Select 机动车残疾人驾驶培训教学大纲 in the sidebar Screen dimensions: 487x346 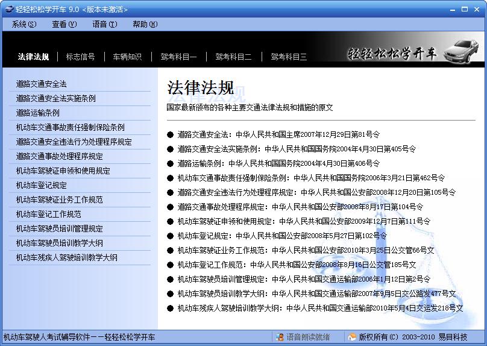pyautogui.click(x=67, y=258)
